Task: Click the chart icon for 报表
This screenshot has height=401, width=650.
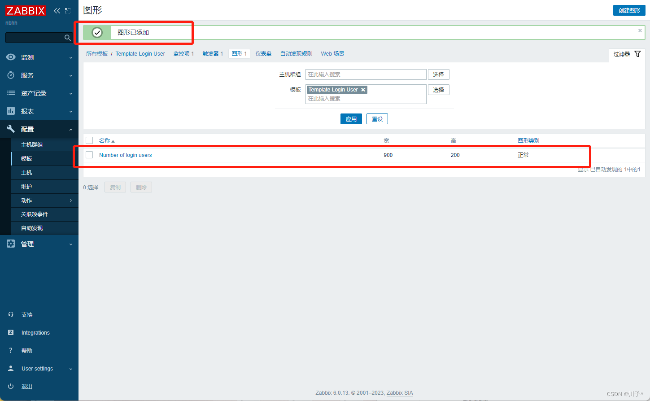Action: click(11, 111)
